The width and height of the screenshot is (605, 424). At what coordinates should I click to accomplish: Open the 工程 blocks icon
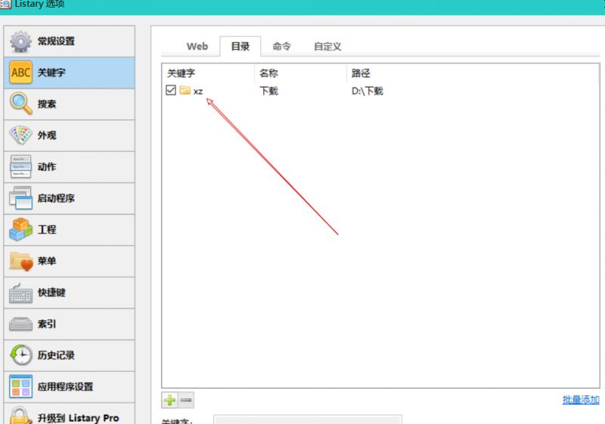(21, 230)
